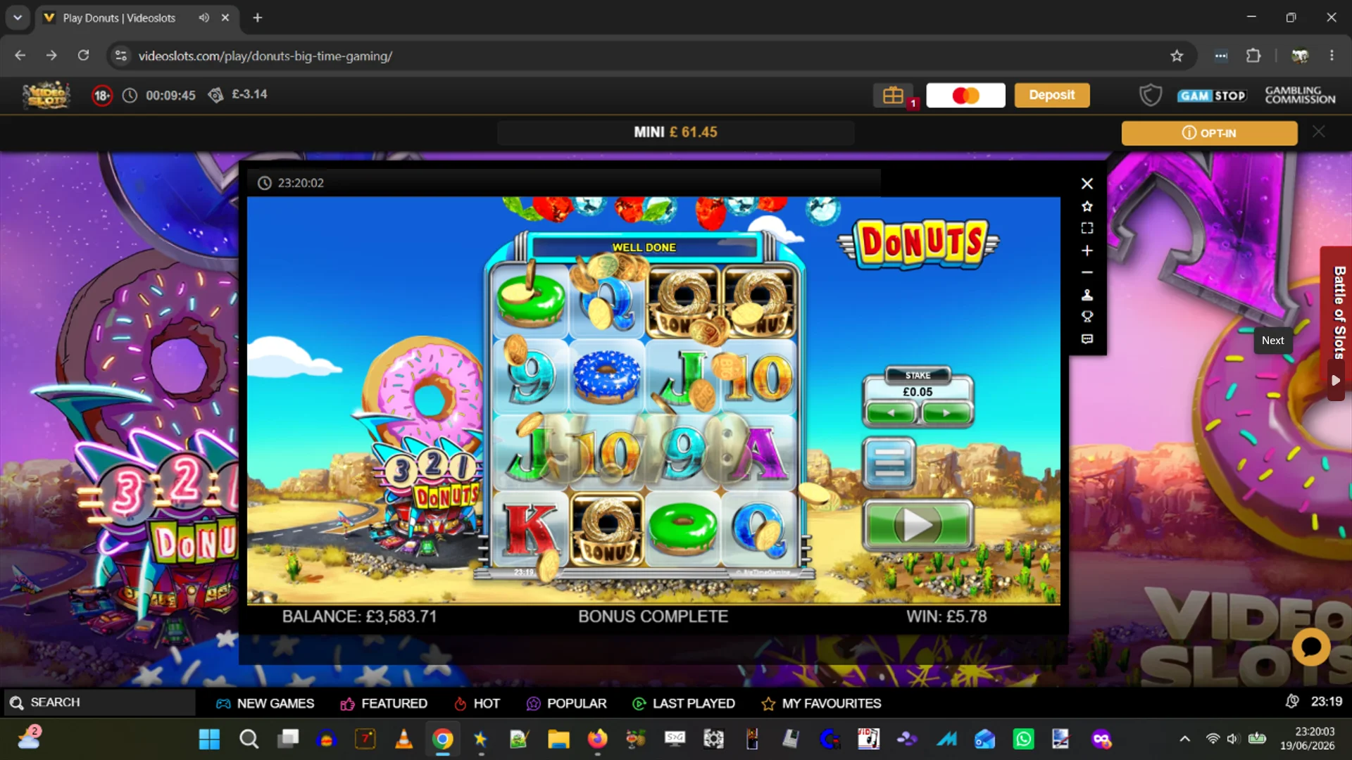The height and width of the screenshot is (760, 1352).
Task: Open the trophy icon in the game sidebar
Action: (1087, 317)
